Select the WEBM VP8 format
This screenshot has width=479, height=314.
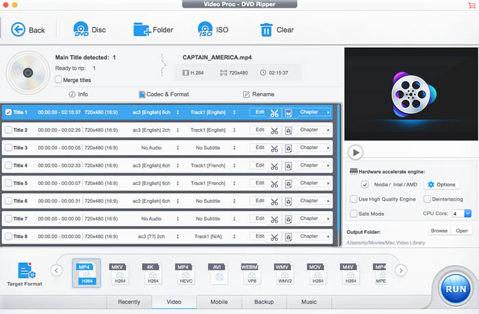pyautogui.click(x=251, y=274)
